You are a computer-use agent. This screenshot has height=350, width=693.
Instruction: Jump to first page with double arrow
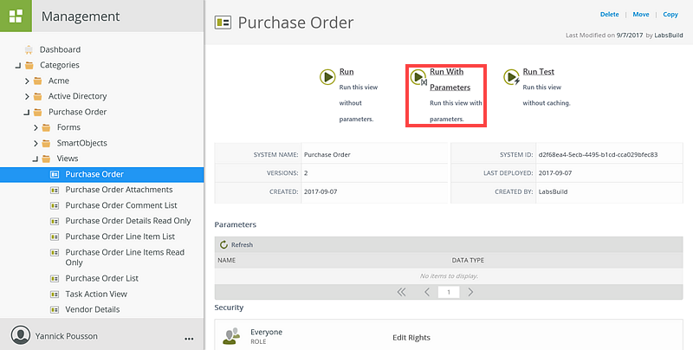pos(401,292)
